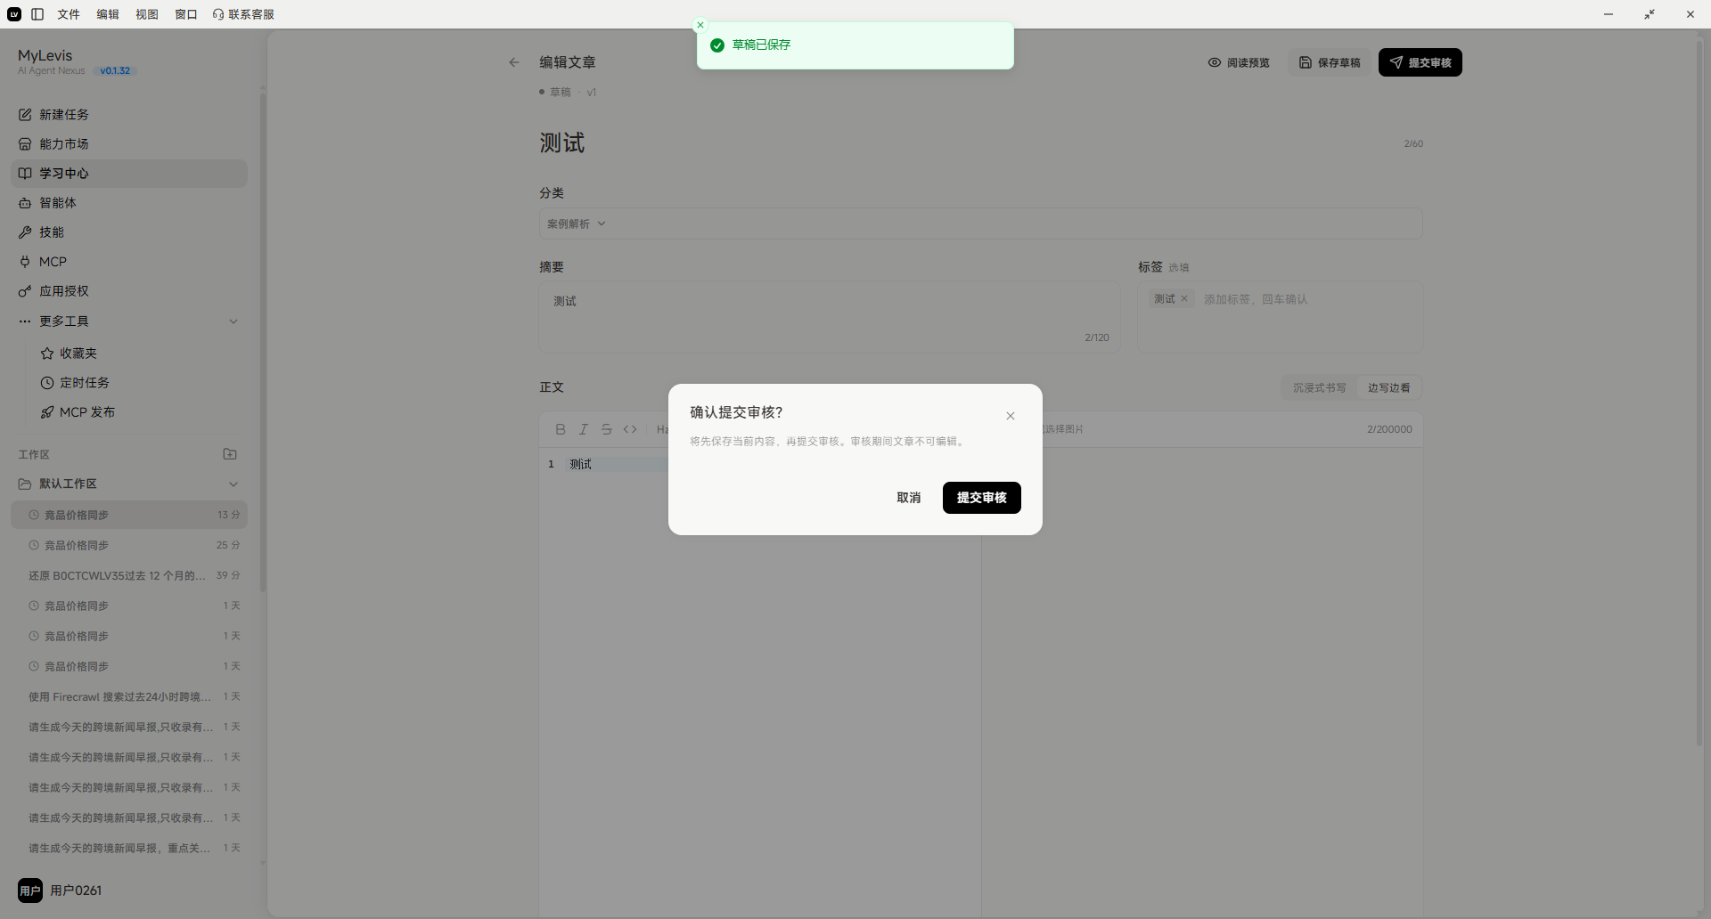Restore down the window
The width and height of the screenshot is (1711, 919).
click(1650, 14)
